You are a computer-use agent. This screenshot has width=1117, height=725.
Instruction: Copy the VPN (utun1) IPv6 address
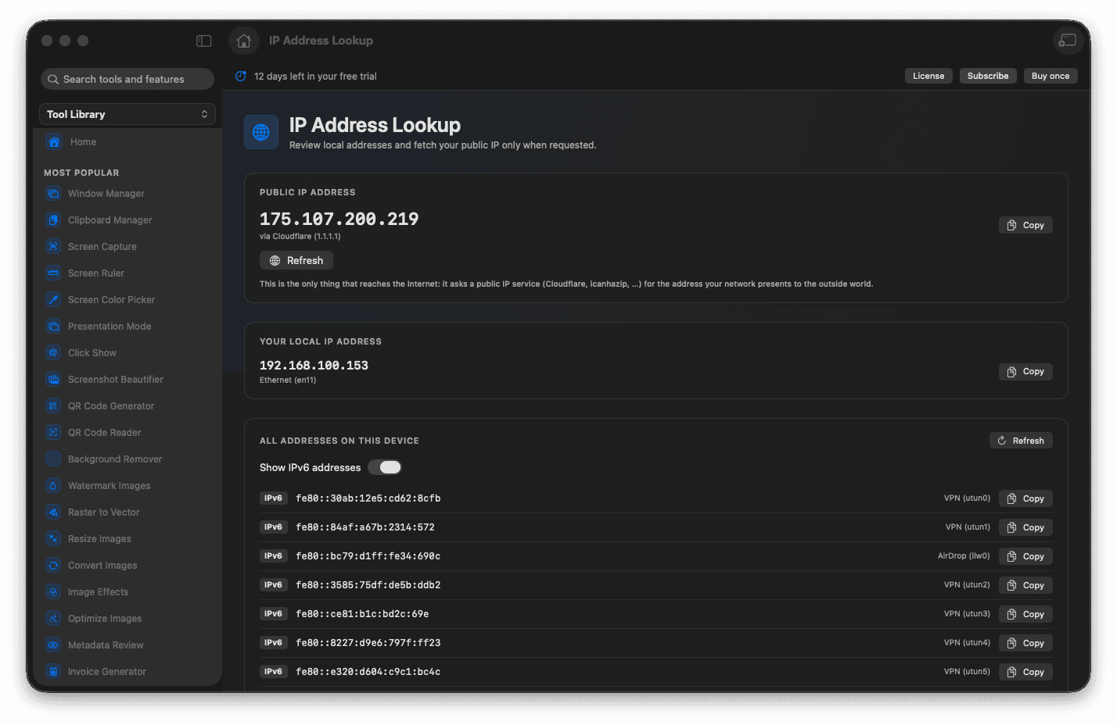click(x=1025, y=527)
